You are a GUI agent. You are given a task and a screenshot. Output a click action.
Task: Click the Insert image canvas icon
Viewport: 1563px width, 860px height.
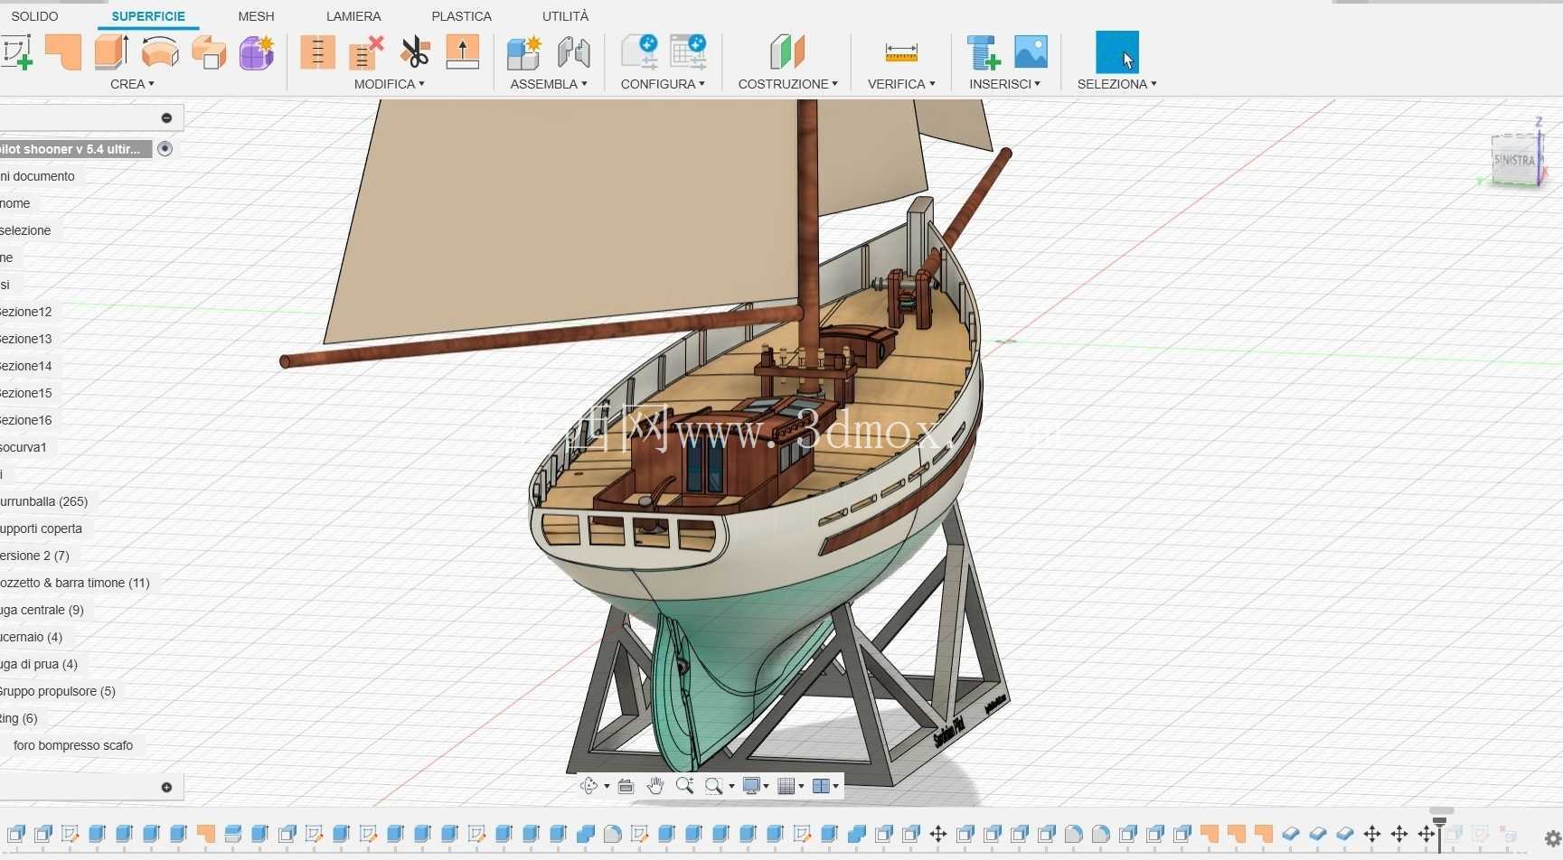pos(1031,52)
